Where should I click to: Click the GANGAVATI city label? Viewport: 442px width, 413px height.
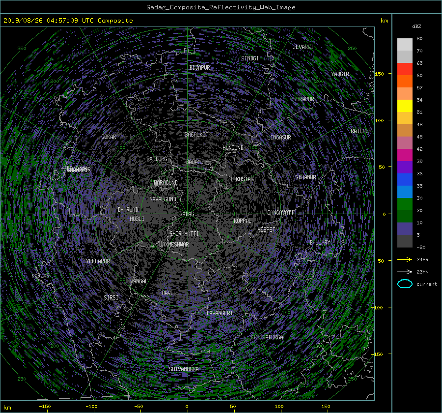pyautogui.click(x=280, y=213)
